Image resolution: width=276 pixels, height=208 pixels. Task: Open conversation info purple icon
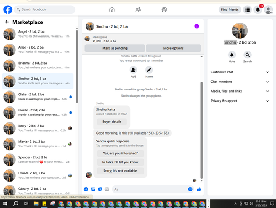(x=197, y=26)
